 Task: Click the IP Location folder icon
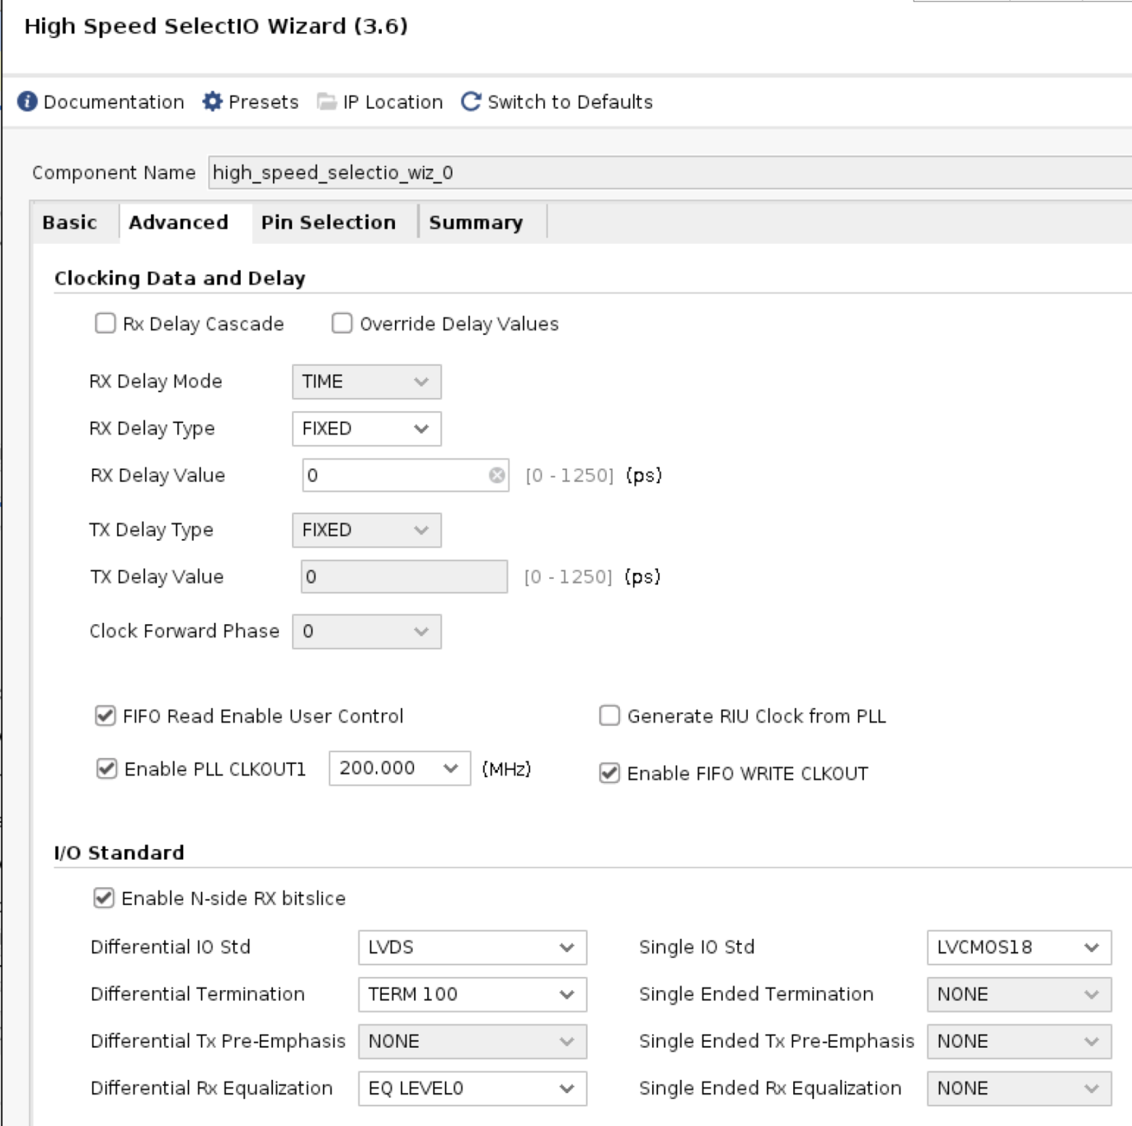pyautogui.click(x=327, y=101)
